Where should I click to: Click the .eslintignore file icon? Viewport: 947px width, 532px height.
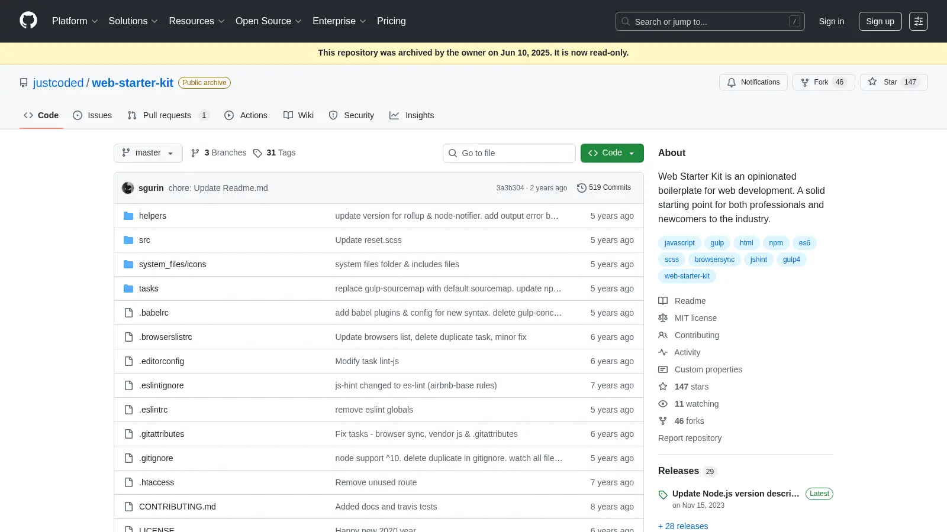pyautogui.click(x=128, y=385)
